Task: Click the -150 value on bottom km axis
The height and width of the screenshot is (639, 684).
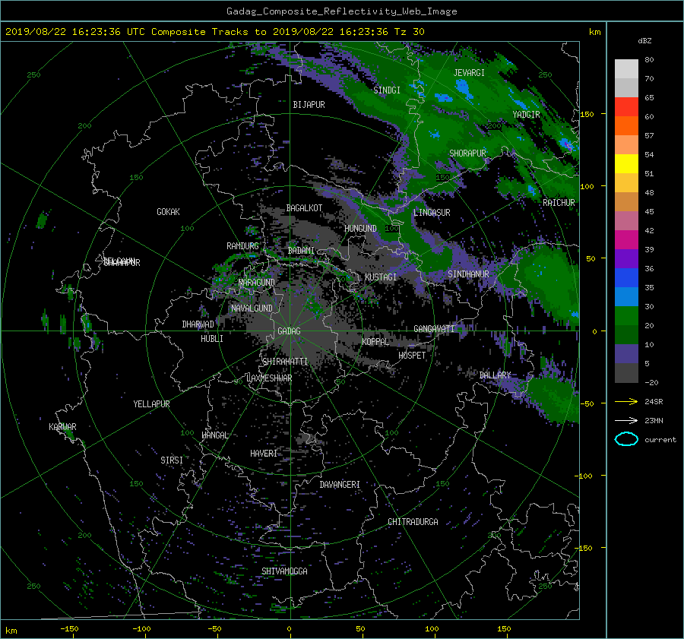Action: pos(69,629)
